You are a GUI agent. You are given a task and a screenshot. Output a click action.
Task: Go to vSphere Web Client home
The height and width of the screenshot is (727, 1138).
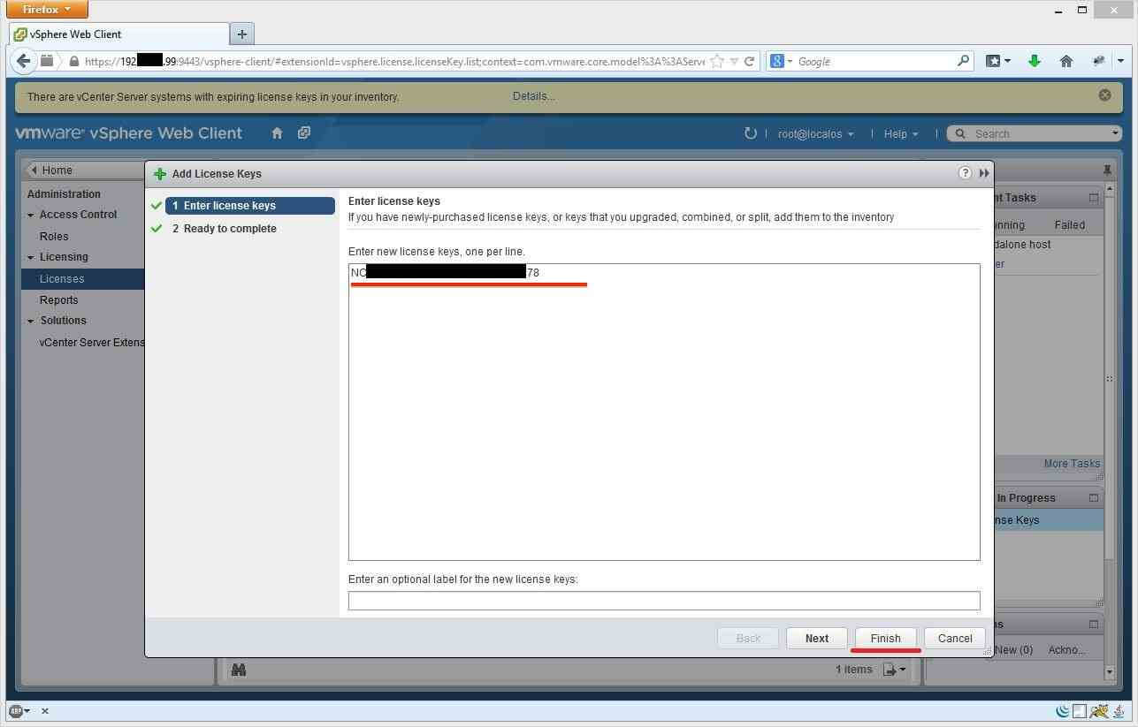(x=277, y=133)
